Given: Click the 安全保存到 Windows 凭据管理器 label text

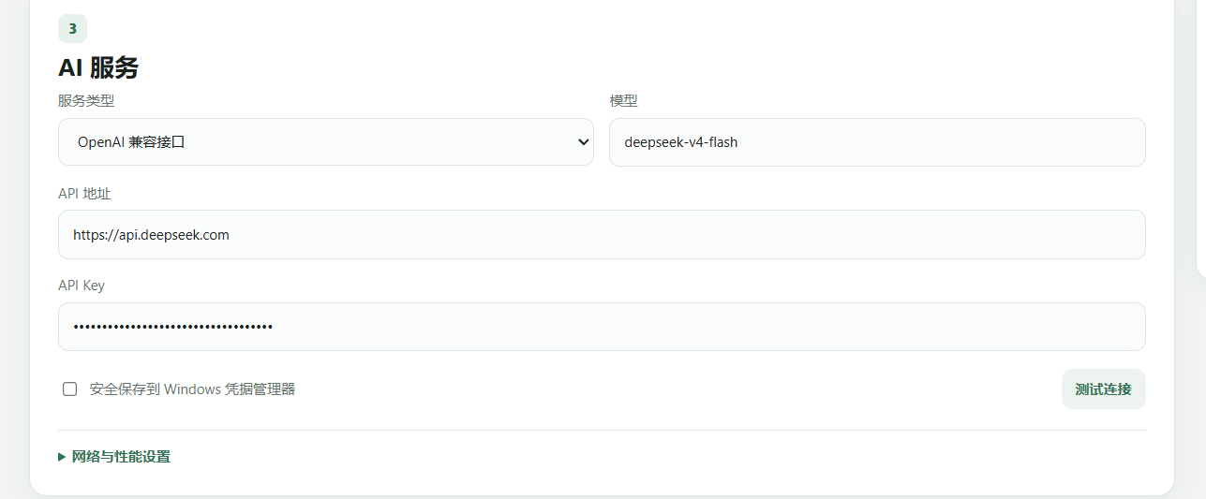Looking at the screenshot, I should click(192, 389).
